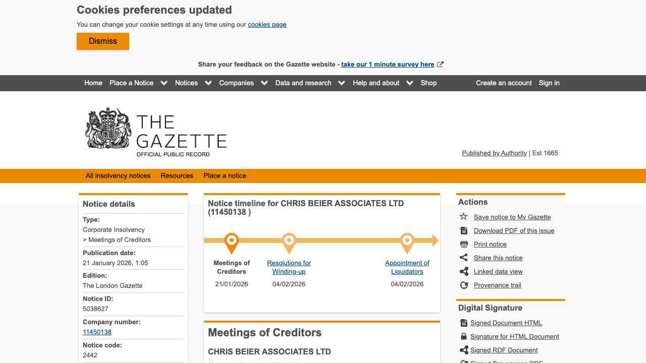
Task: Open company number 11450138 link
Action: [97, 332]
